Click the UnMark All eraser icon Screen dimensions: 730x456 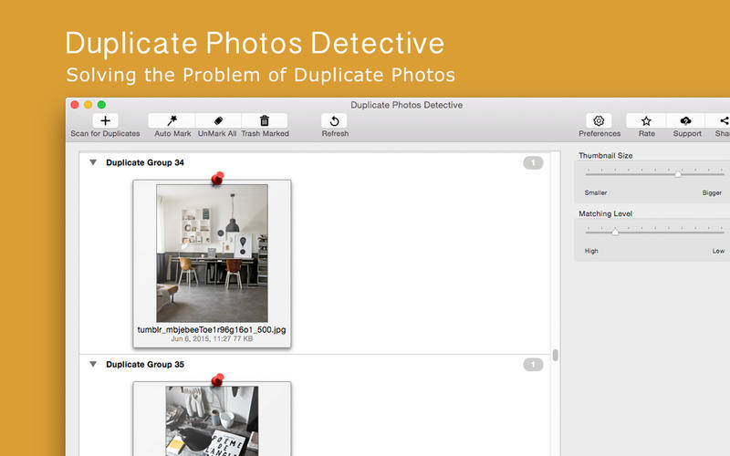pyautogui.click(x=218, y=121)
